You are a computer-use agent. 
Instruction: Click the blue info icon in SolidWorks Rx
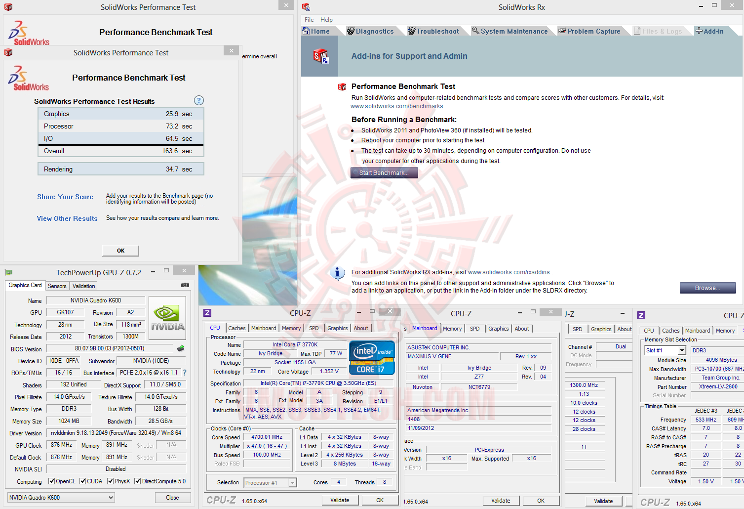coord(337,273)
